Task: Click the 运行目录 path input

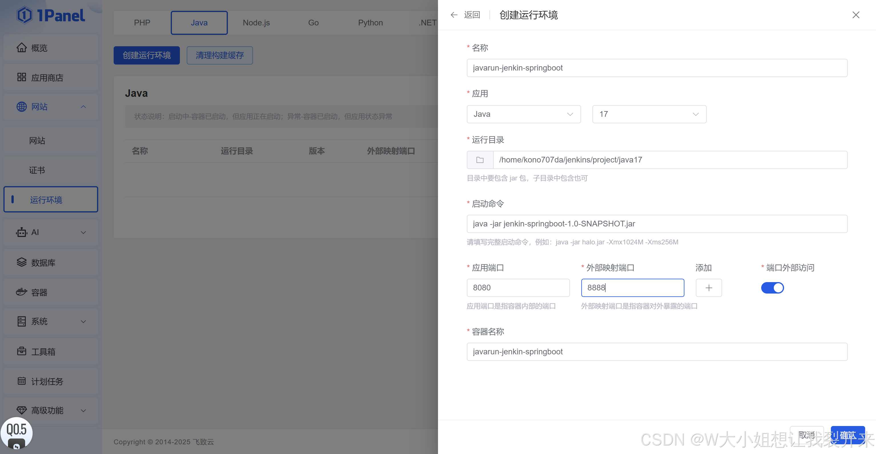Action: tap(670, 160)
